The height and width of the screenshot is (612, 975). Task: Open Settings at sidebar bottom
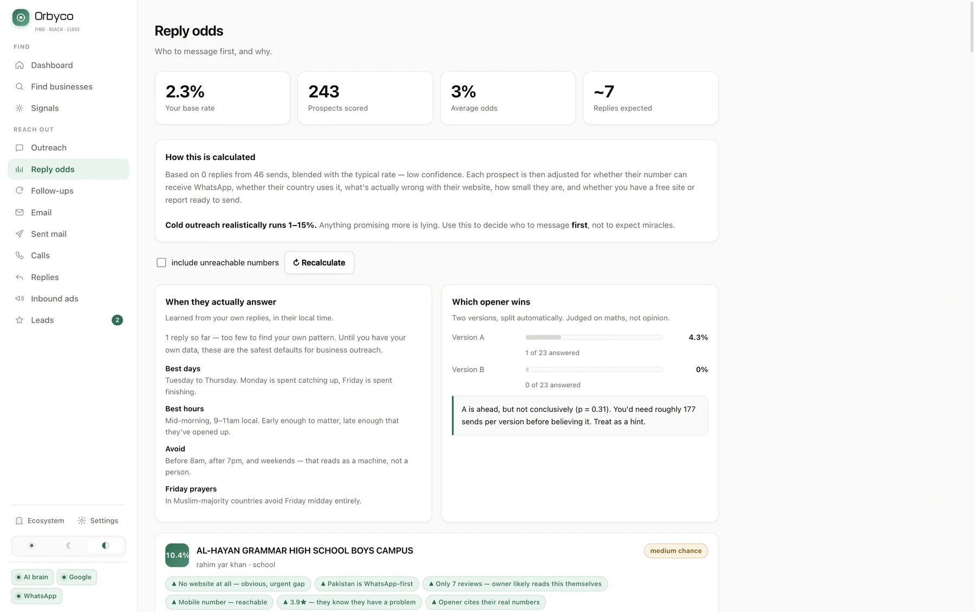click(98, 521)
